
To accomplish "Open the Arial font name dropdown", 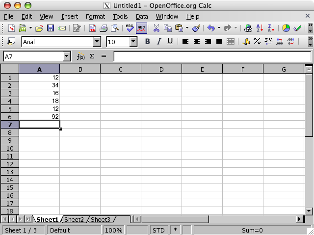I will click(x=97, y=42).
